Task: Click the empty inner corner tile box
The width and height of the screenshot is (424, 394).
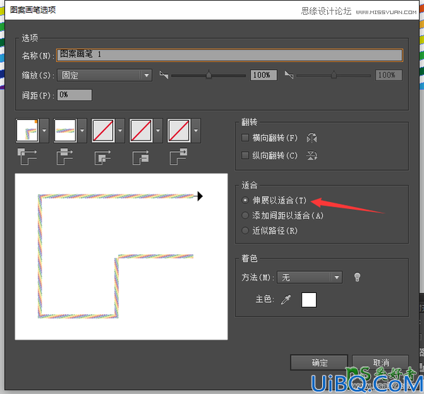Action: 103,131
